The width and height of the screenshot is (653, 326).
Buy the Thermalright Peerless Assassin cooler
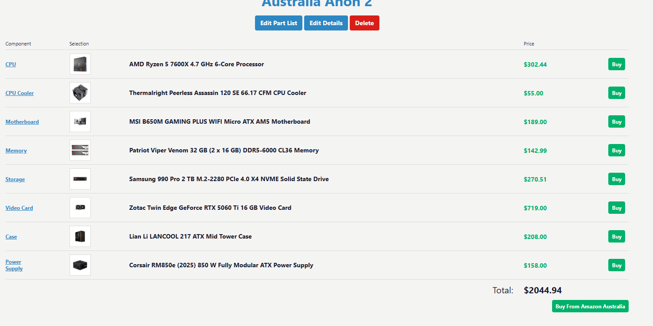pyautogui.click(x=617, y=93)
